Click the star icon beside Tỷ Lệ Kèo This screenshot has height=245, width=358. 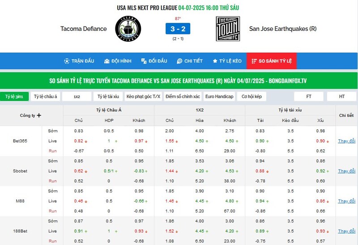click(x=215, y=61)
